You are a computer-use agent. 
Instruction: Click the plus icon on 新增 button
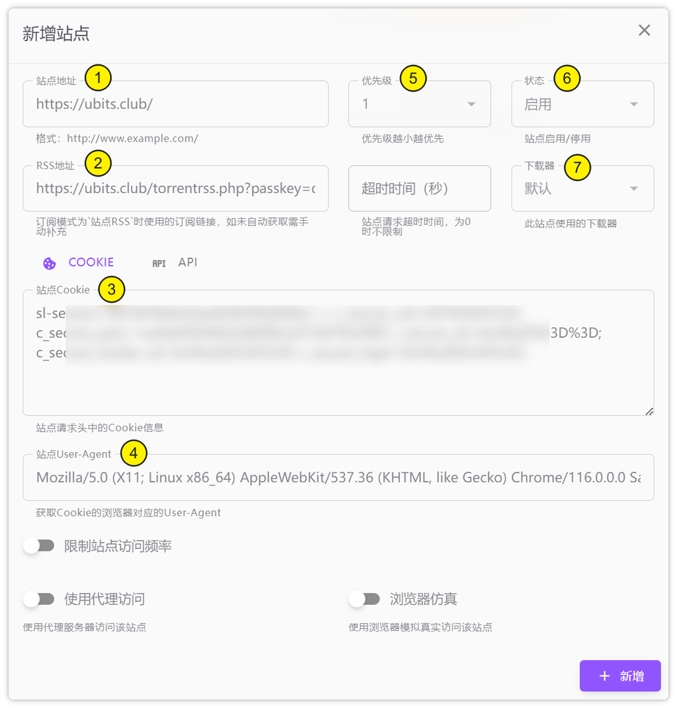604,676
